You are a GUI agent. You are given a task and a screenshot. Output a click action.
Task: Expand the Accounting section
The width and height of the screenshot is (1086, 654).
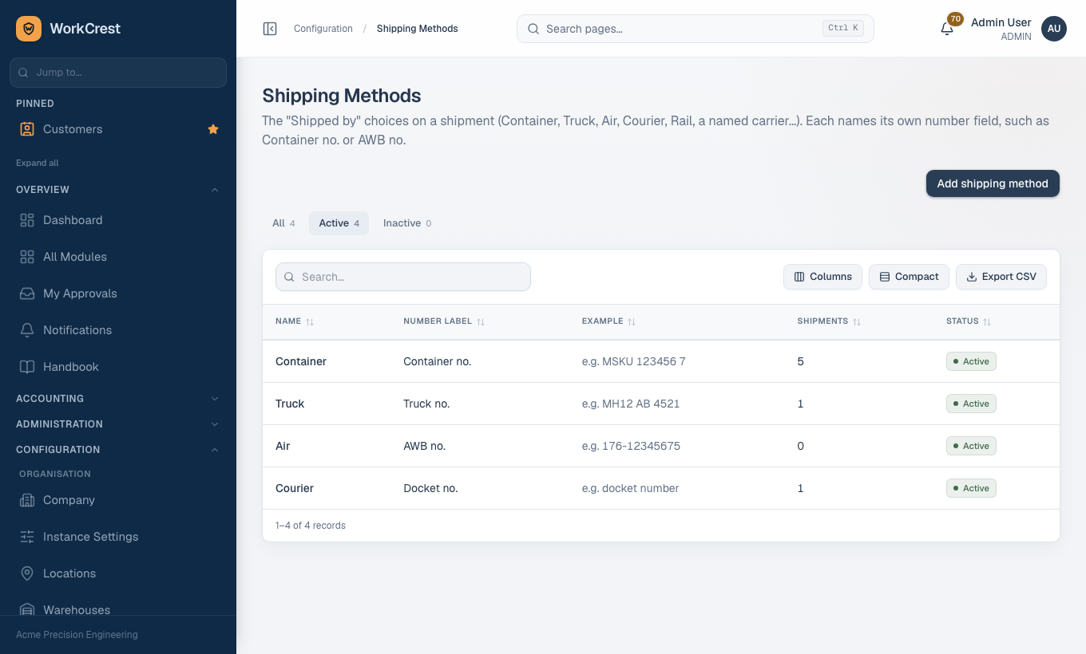(118, 399)
